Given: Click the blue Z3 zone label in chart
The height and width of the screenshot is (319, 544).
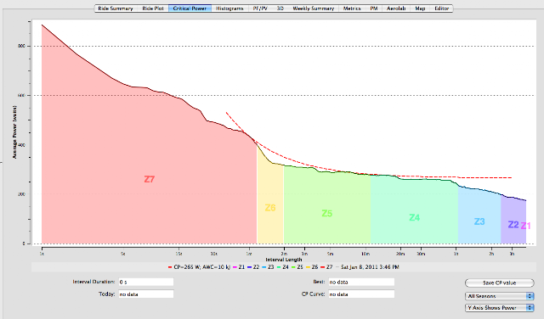Looking at the screenshot, I should [x=479, y=221].
